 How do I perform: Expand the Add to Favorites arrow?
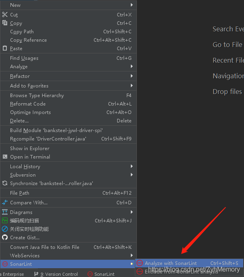(132, 86)
